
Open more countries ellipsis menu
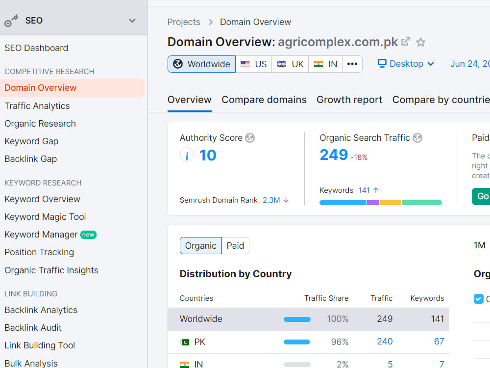click(352, 64)
